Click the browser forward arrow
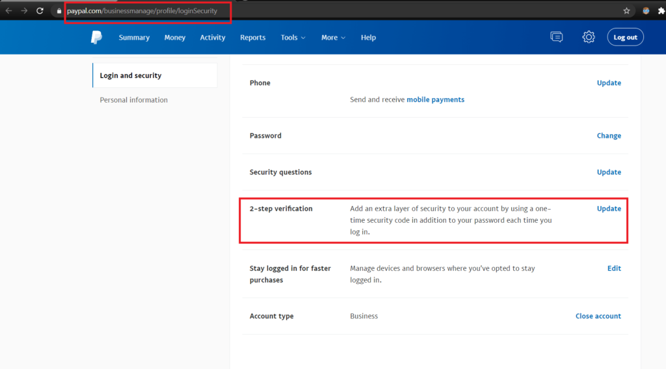The height and width of the screenshot is (369, 666). coord(24,11)
